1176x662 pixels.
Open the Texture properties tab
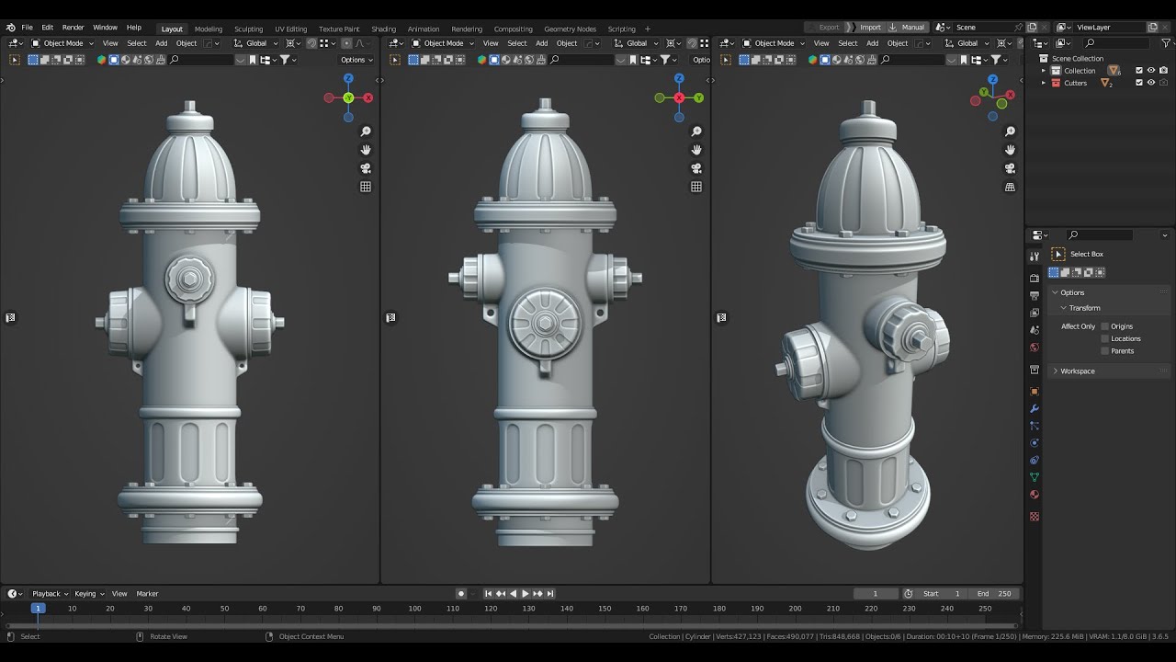coord(1035,516)
